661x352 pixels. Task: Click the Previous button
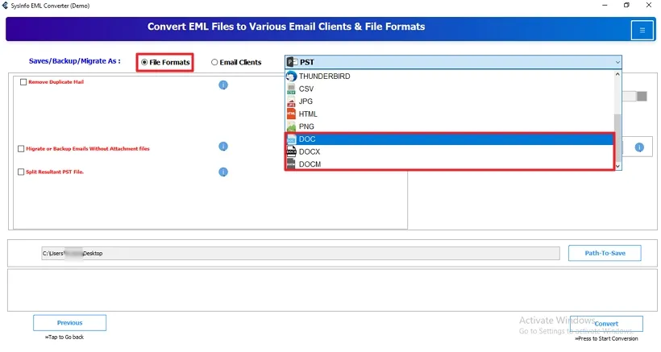pos(69,323)
